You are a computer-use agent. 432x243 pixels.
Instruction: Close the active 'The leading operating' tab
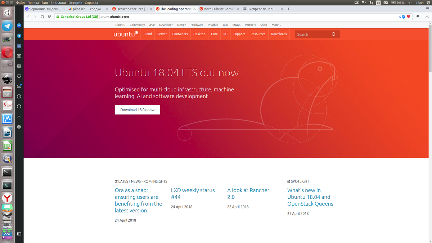pyautogui.click(x=195, y=9)
